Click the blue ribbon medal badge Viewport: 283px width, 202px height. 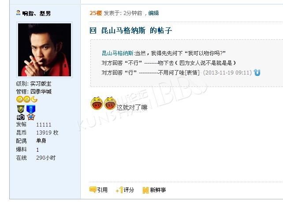[x=31, y=109]
